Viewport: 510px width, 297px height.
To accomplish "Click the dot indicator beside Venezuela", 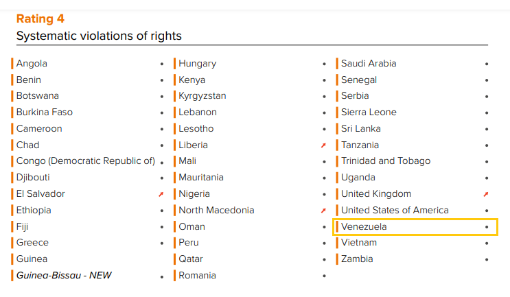I will [486, 226].
